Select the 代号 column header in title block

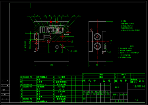(x=92, y=81)
